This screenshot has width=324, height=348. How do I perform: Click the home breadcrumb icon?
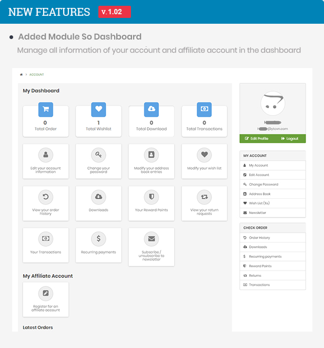coord(21,75)
